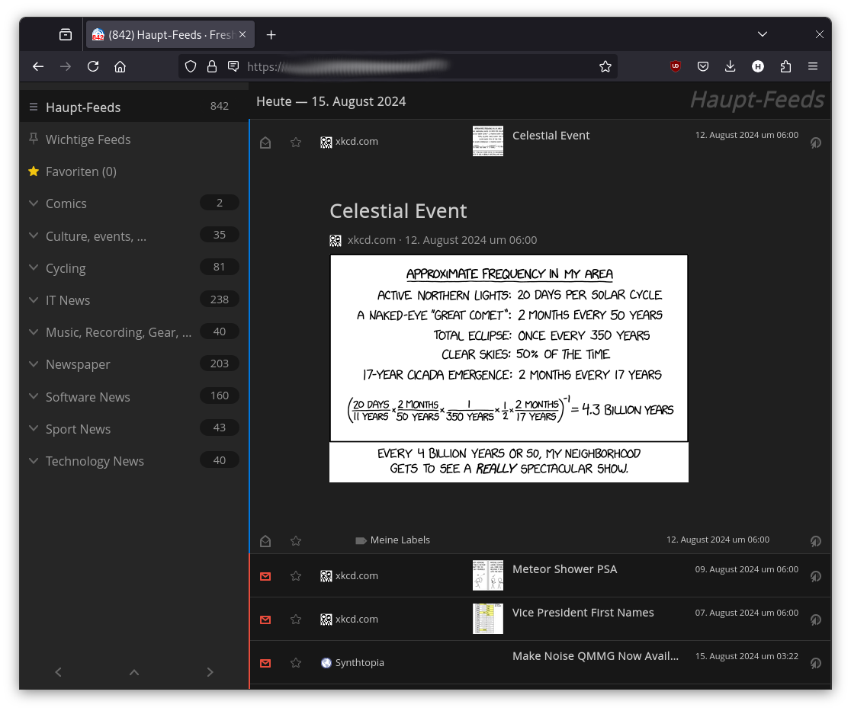Go to next article with right arrow
Image resolution: width=851 pixels, height=711 pixels.
click(x=210, y=672)
